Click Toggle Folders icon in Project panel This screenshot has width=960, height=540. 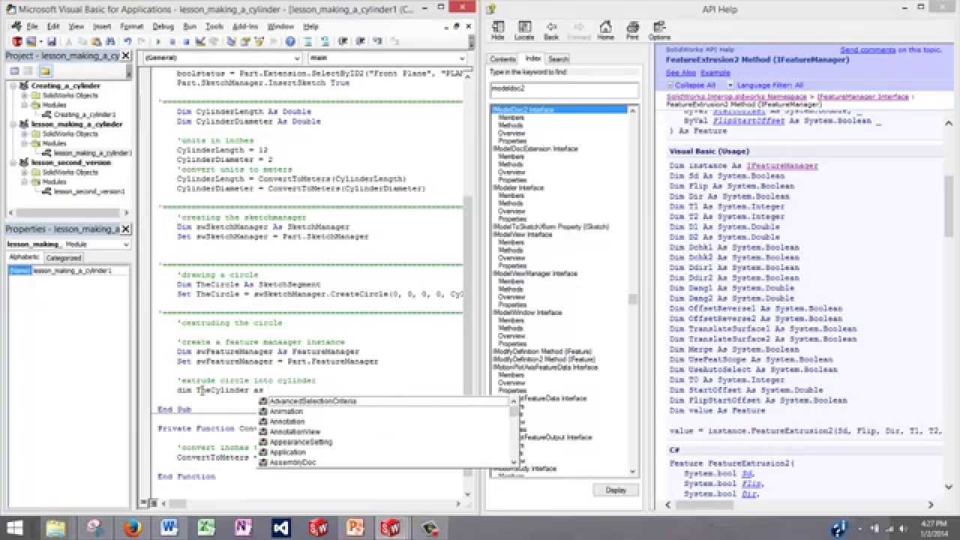(45, 70)
